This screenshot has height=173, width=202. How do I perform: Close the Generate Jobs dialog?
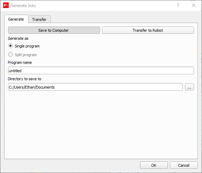[x=194, y=5]
